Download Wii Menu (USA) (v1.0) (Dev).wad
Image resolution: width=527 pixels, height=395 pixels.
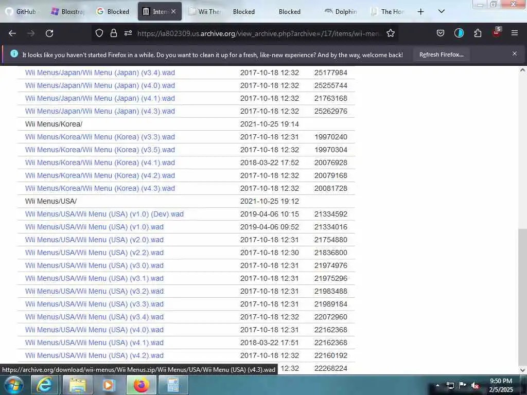click(x=104, y=214)
